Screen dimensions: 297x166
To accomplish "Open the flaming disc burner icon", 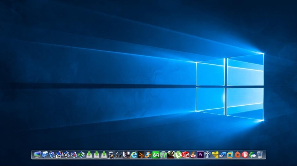I will [x=193, y=155].
